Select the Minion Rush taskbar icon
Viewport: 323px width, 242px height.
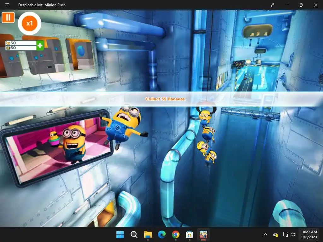tap(203, 234)
